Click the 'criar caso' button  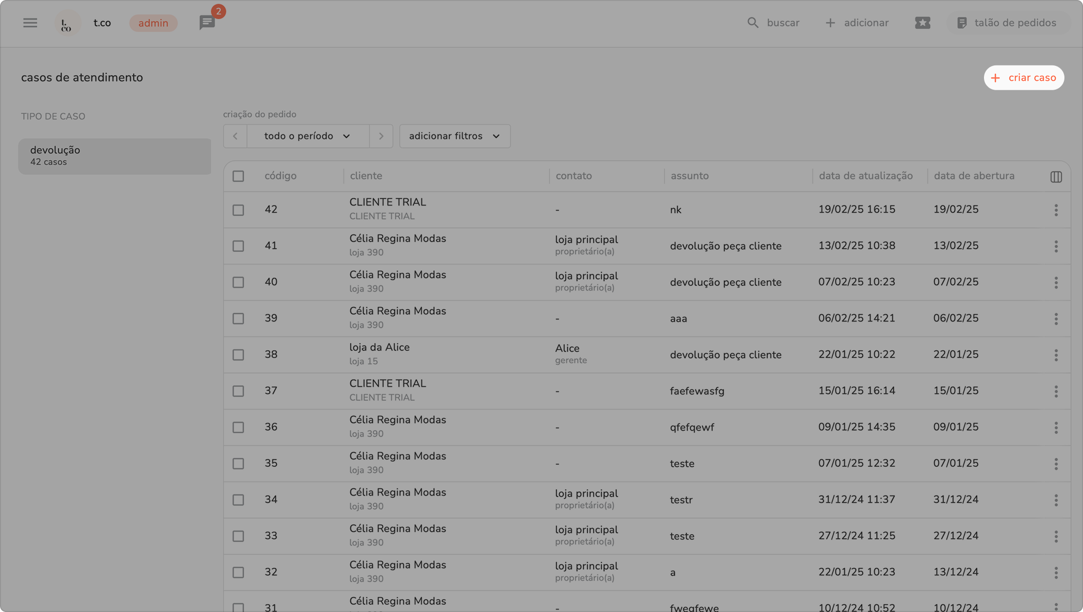tap(1023, 78)
